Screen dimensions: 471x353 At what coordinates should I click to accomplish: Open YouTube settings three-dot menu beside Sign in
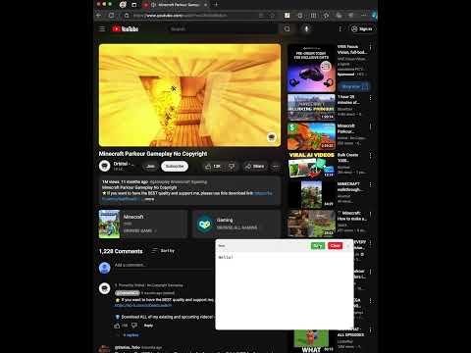(x=340, y=29)
